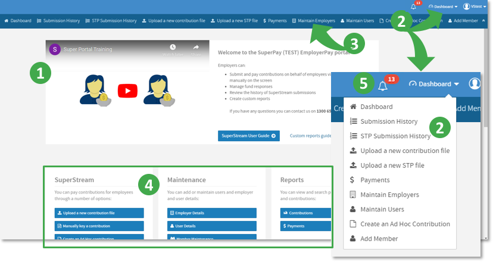Click Upload a new contribution file SuperStream button

[x=99, y=213]
